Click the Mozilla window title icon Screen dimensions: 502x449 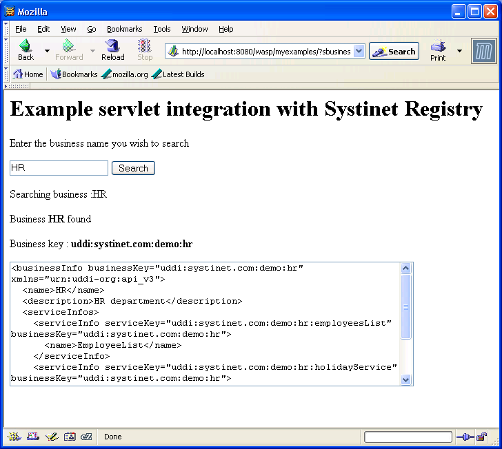(x=10, y=12)
